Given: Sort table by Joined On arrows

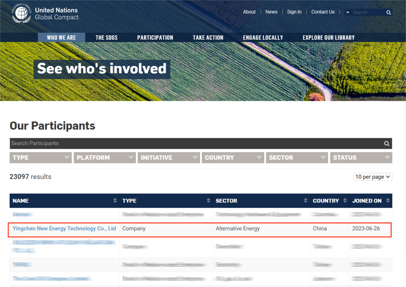Looking at the screenshot, I should (x=388, y=201).
